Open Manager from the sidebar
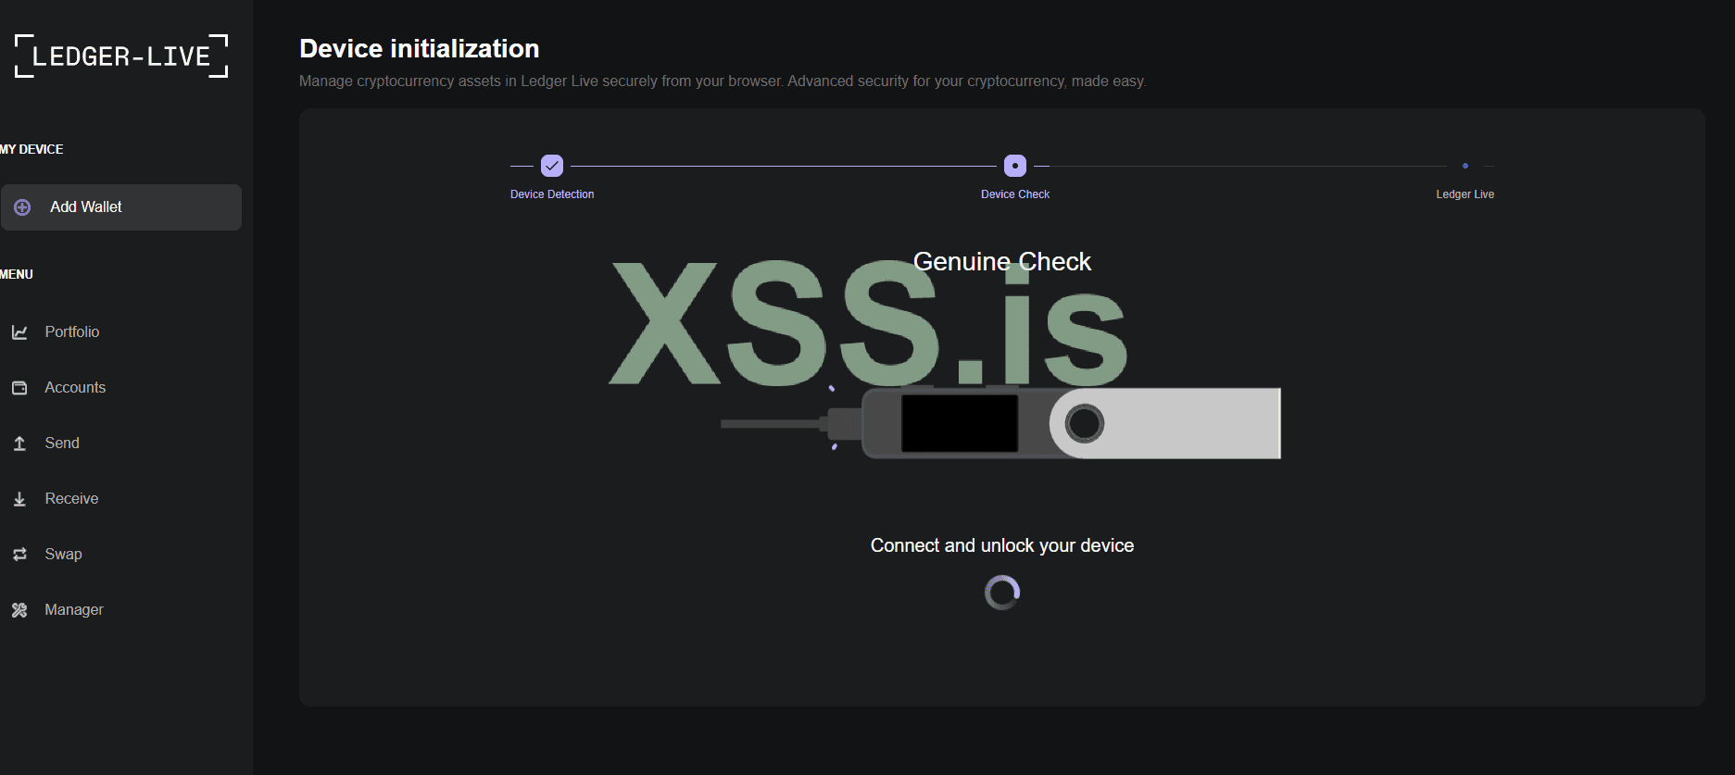This screenshot has height=775, width=1735. (x=74, y=610)
